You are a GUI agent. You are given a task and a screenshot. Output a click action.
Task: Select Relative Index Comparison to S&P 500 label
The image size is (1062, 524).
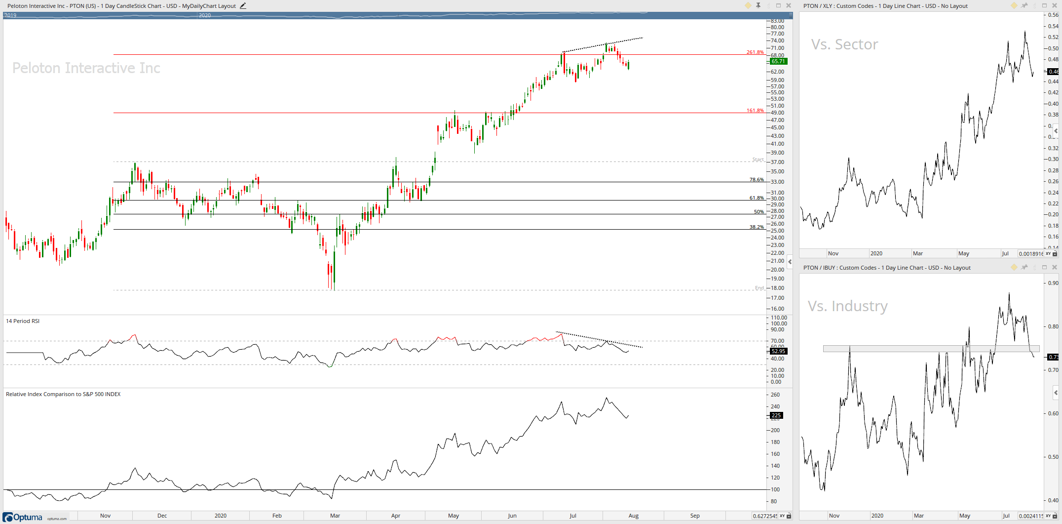click(x=63, y=394)
